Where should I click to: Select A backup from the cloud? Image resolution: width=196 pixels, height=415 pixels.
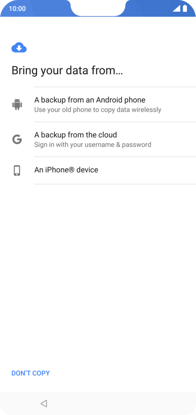coord(98,139)
